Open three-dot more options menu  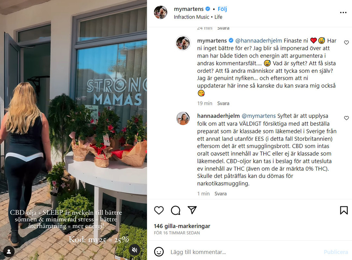(x=343, y=13)
